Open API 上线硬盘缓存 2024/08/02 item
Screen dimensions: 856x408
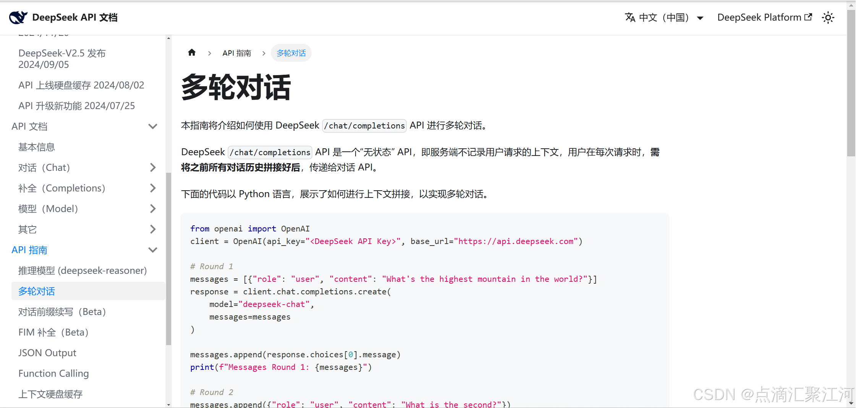click(81, 85)
